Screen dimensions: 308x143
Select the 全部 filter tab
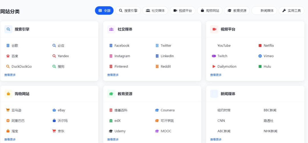104,11
